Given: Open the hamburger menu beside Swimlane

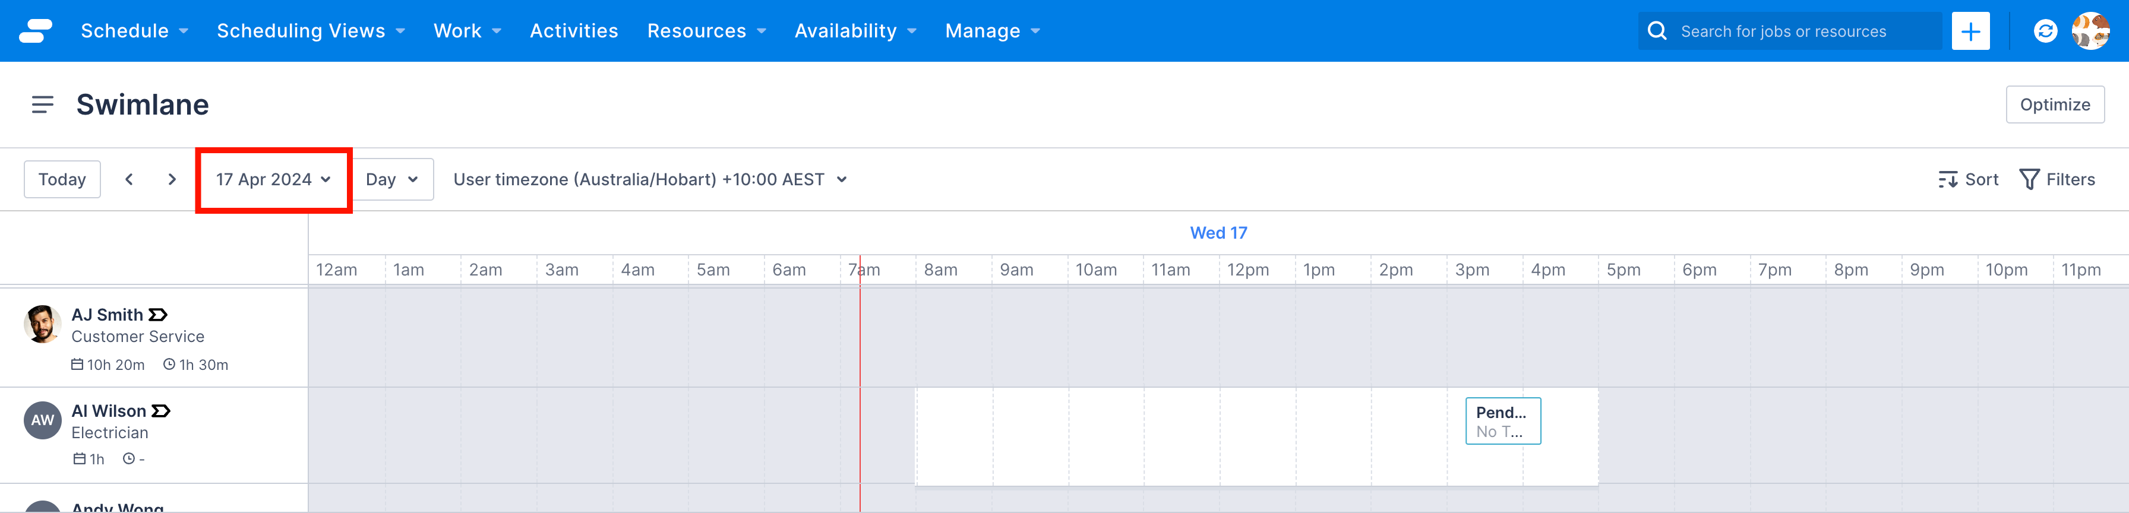Looking at the screenshot, I should 42,105.
